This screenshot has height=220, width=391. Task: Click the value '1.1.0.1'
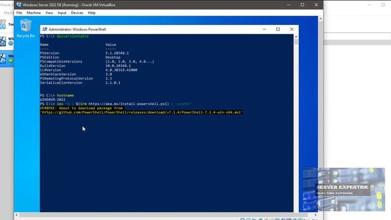coord(112,83)
